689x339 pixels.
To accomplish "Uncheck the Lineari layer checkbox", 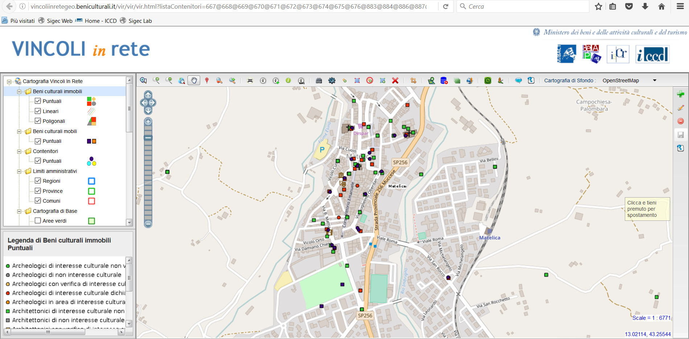I will (x=38, y=111).
